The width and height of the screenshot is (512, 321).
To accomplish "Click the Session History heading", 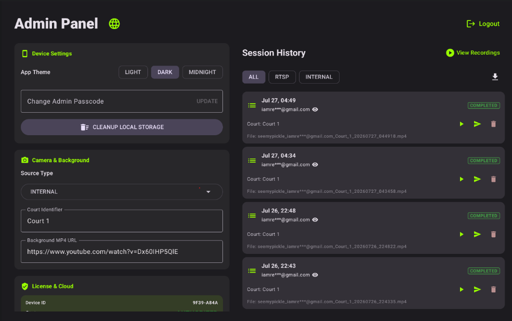I will coord(274,53).
